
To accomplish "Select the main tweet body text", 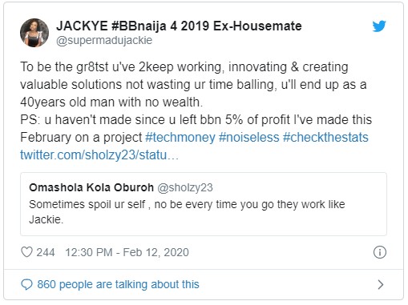I will coord(196,110).
